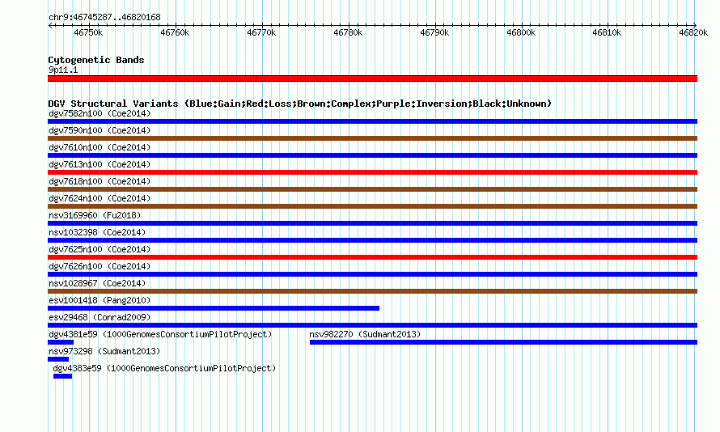
Task: Click the dgv7590n100 (Coe2014) label
Action: coord(100,130)
